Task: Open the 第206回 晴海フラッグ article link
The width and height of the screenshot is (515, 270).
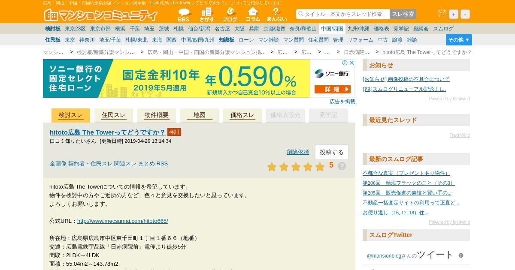Action: coord(409,183)
